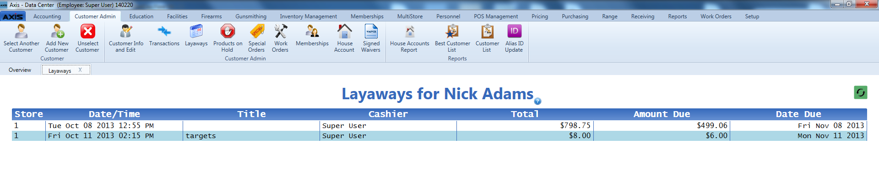Open Gunsmithing ribbon tab
This screenshot has height=193, width=879.
251,16
